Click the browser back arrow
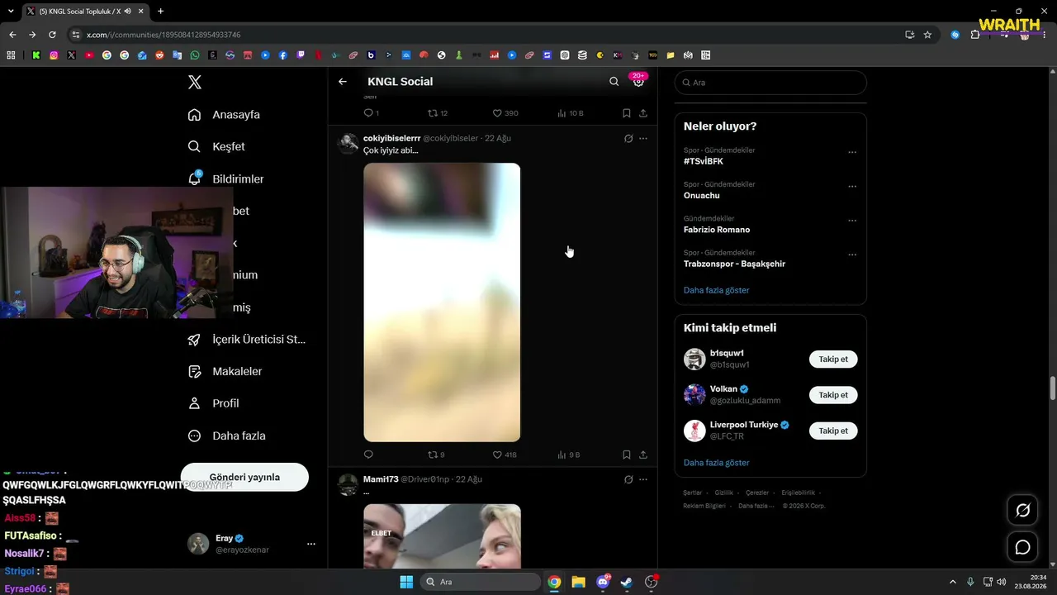 pyautogui.click(x=12, y=35)
